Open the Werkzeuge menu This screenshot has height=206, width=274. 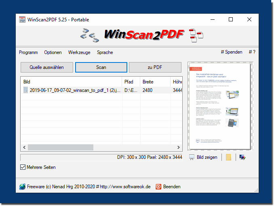click(79, 52)
